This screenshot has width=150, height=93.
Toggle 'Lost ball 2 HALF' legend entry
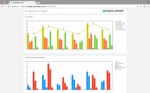[x=120, y=24]
